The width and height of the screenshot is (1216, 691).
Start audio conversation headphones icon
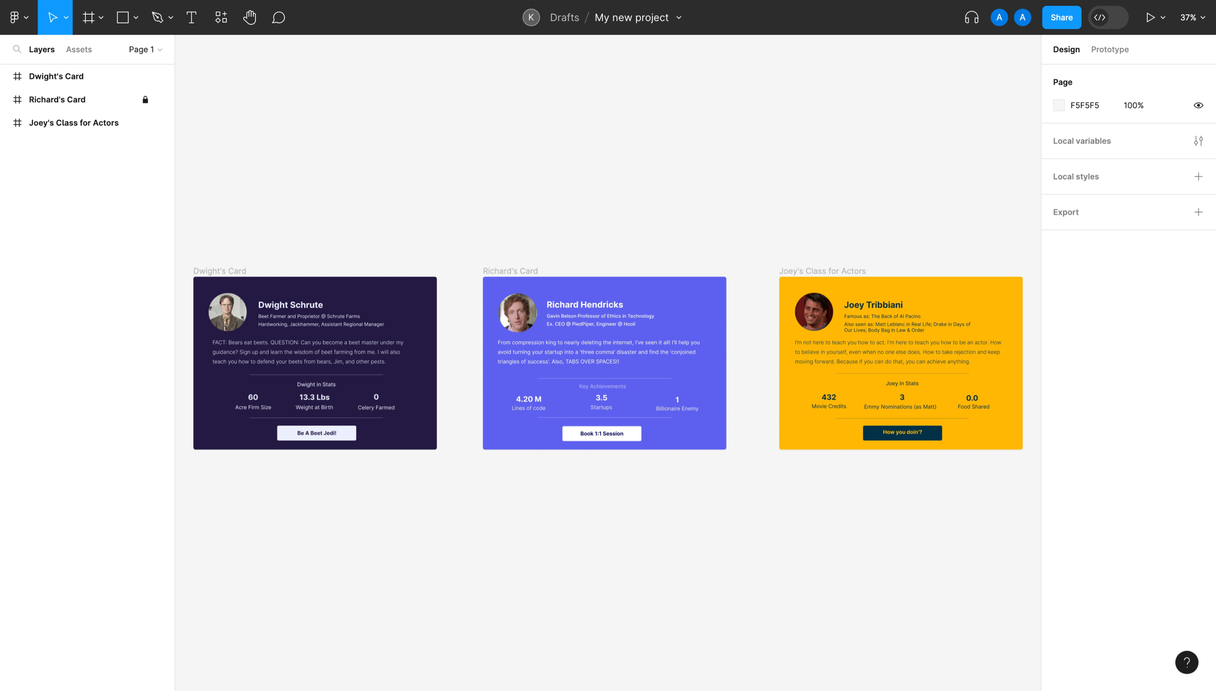tap(972, 18)
